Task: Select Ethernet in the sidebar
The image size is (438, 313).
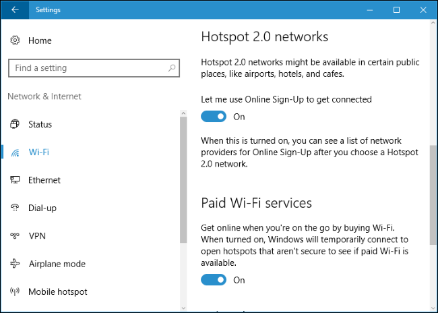Action: 44,180
